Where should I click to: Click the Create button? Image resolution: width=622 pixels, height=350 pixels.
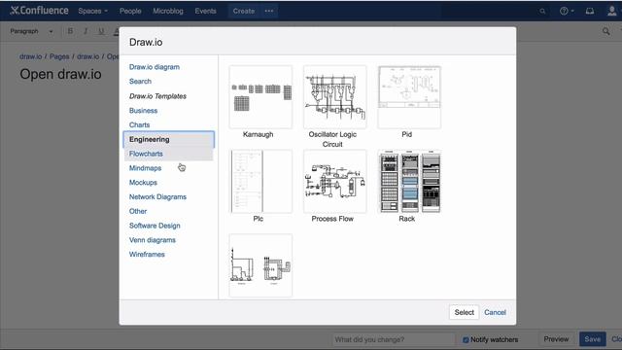point(244,11)
